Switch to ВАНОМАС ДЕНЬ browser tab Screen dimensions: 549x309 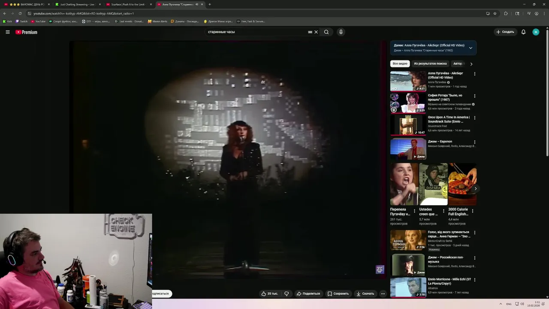click(x=27, y=4)
